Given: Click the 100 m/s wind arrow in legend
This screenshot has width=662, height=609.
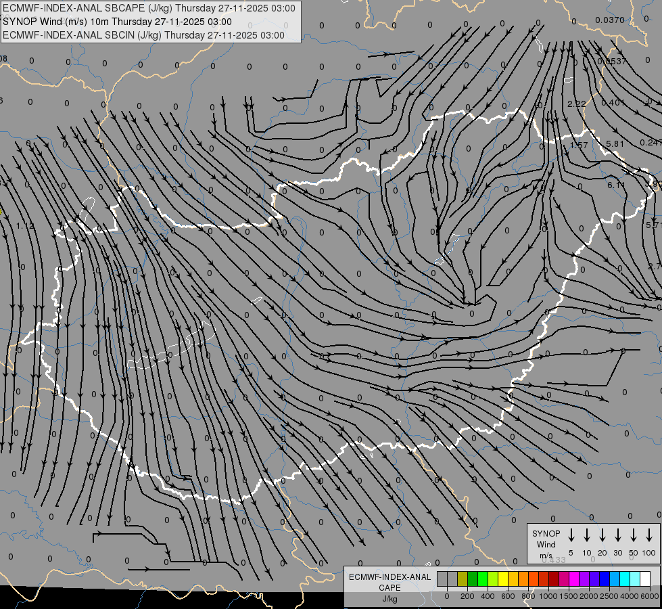Looking at the screenshot, I should click(649, 535).
